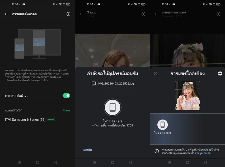Viewport: 225px width, 167px height.
Task: Select [TV] Samsung 6 Series (55) device
Action: tap(25, 120)
